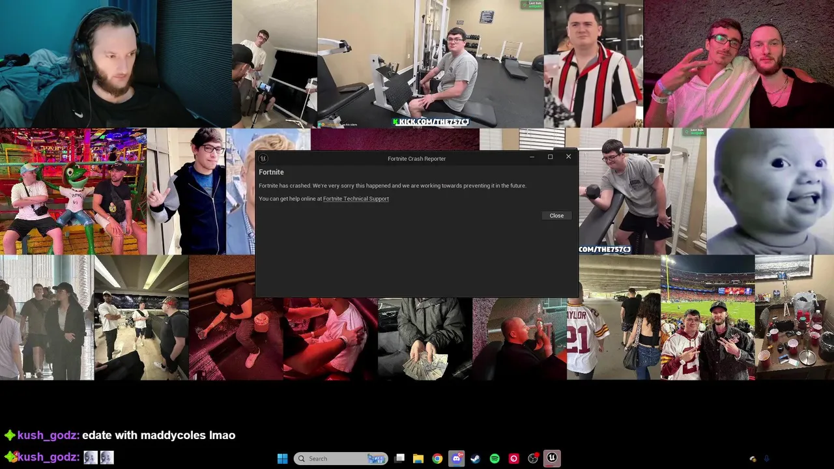The width and height of the screenshot is (834, 469).
Task: Click the kush_godz username in first chat line
Action: tap(48, 435)
